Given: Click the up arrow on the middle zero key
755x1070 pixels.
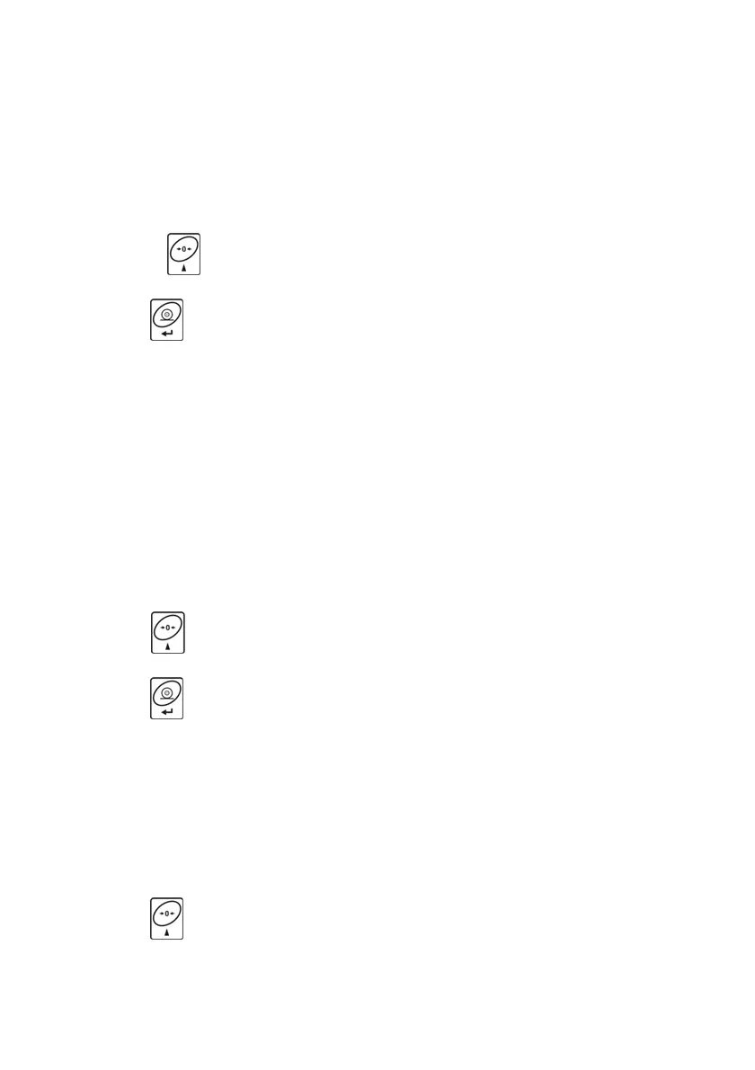Looking at the screenshot, I should point(168,646).
